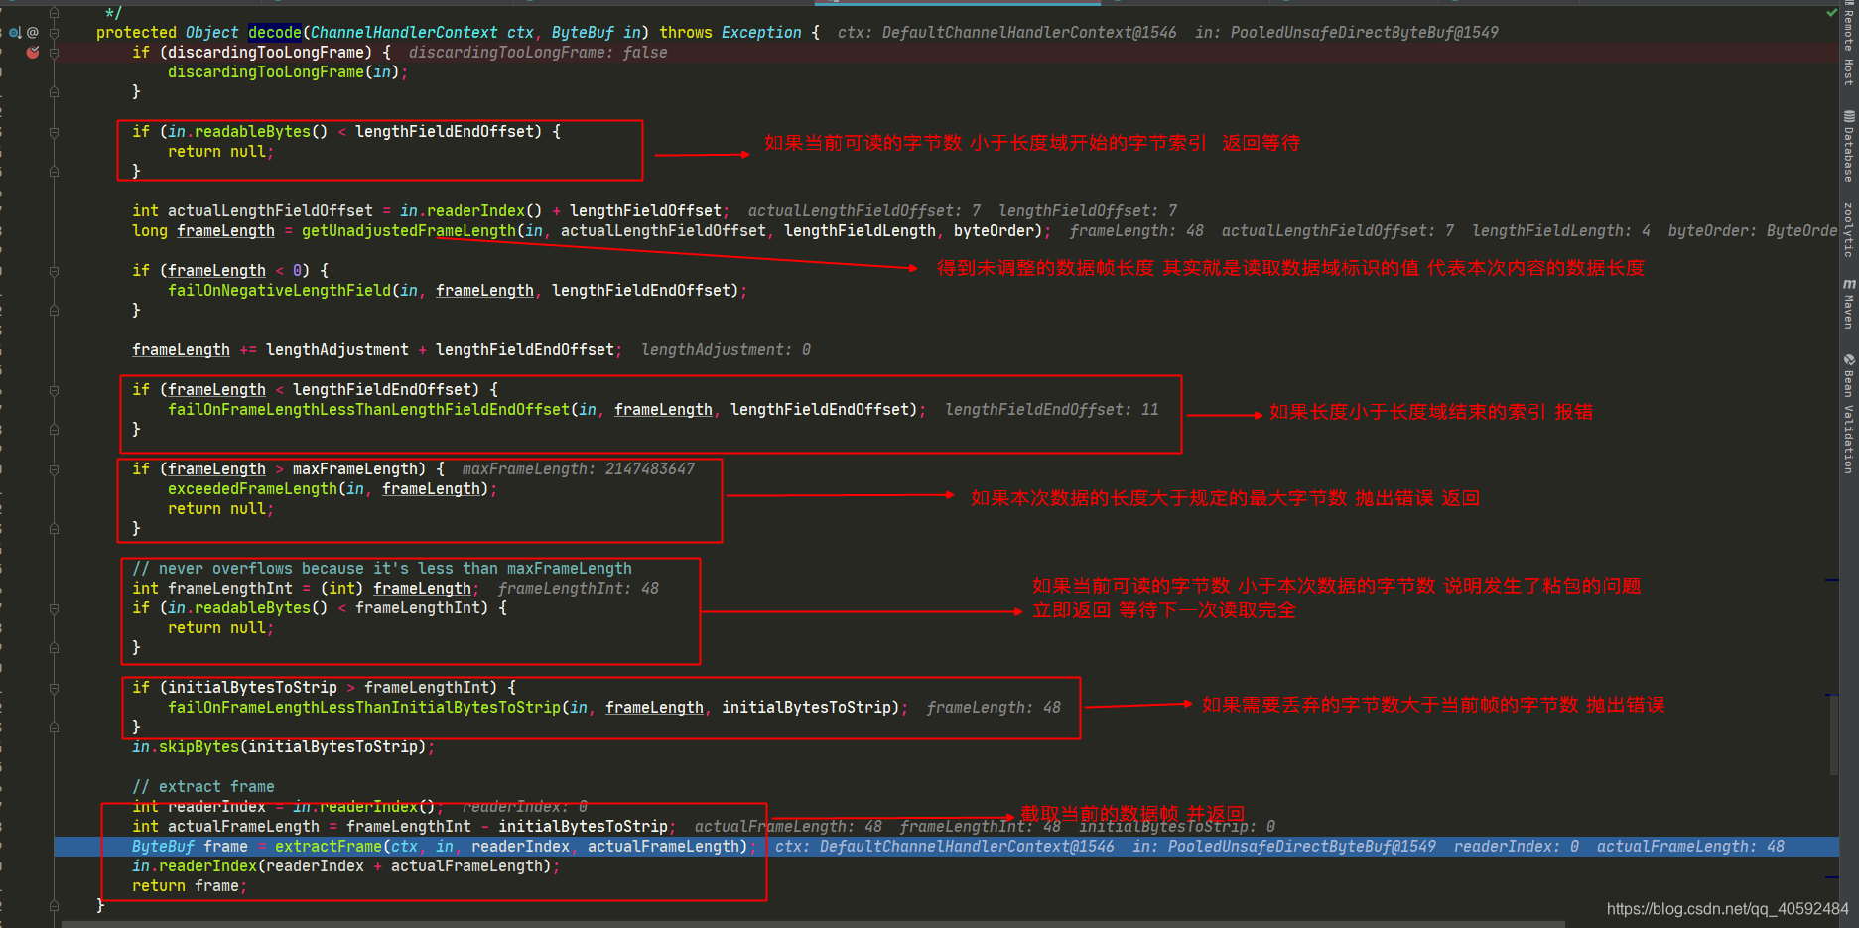The image size is (1859, 928).
Task: Click the overridden method gutter icon on decode line
Action: click(x=15, y=33)
